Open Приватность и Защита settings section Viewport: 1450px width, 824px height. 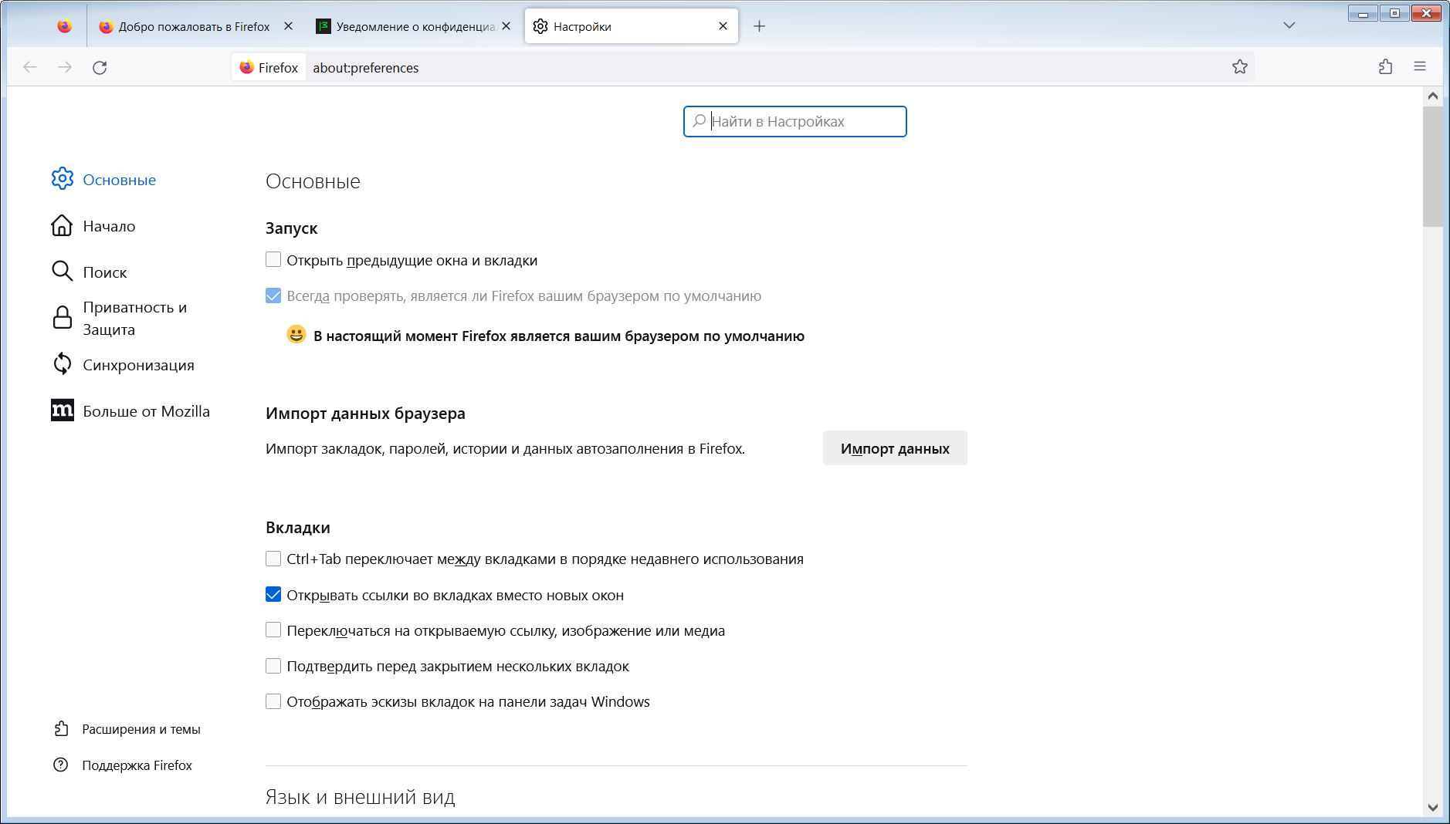[x=134, y=318]
